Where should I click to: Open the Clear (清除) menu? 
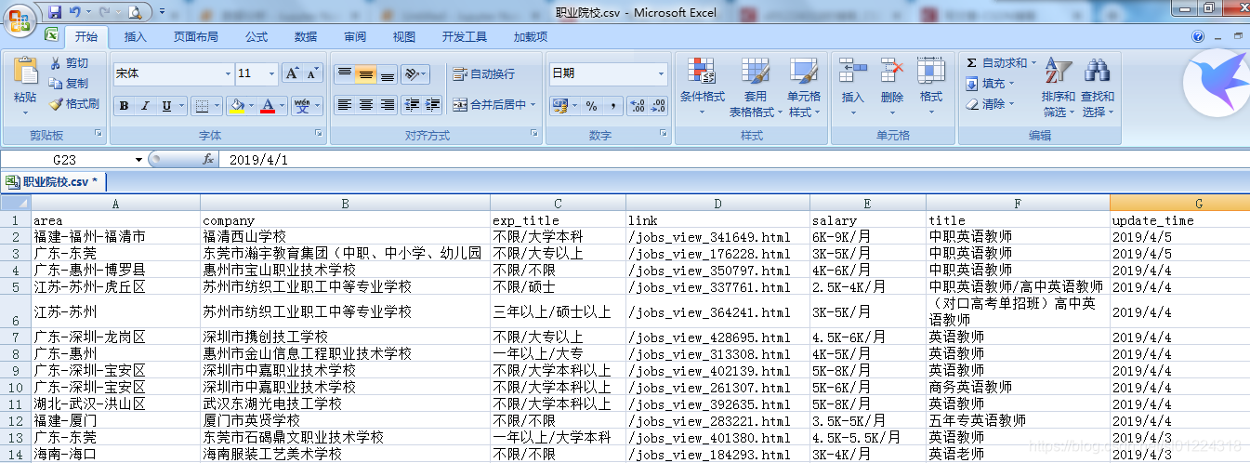coord(990,104)
